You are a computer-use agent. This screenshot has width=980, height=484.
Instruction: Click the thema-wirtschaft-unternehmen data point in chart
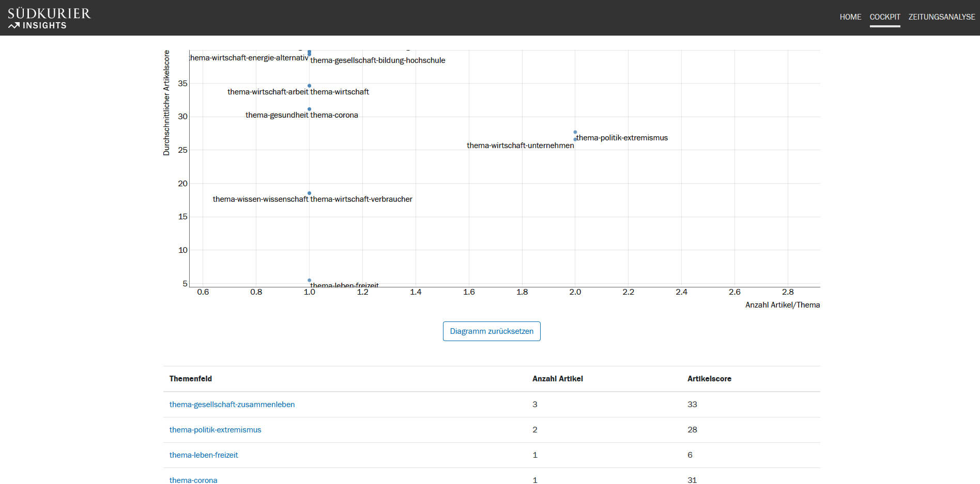(x=575, y=139)
